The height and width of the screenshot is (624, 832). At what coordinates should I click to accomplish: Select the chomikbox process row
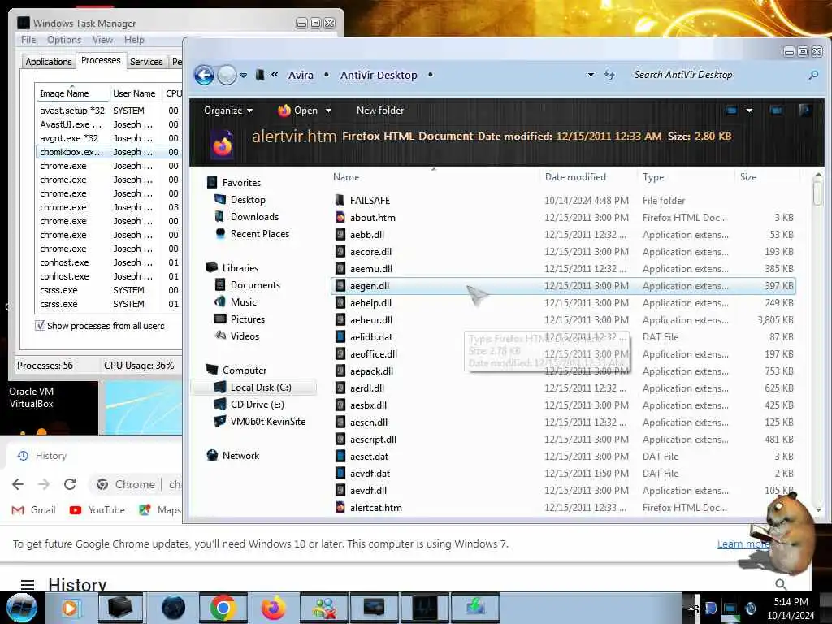[x=108, y=152]
